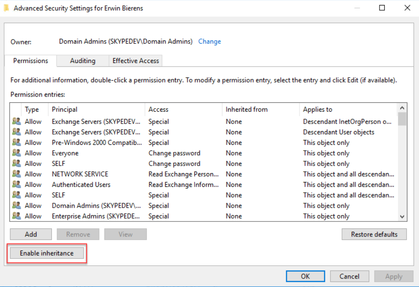The width and height of the screenshot is (419, 287).
Task: Click the scroll up arrow of permission list
Action: pos(402,108)
